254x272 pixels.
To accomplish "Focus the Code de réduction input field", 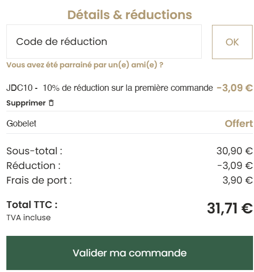I will click(104, 42).
